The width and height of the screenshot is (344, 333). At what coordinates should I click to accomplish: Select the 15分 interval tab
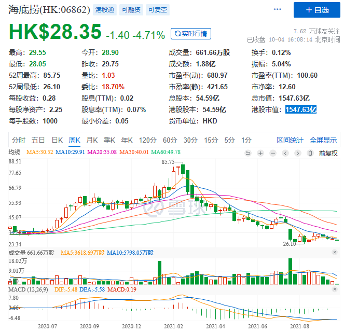[211, 140]
